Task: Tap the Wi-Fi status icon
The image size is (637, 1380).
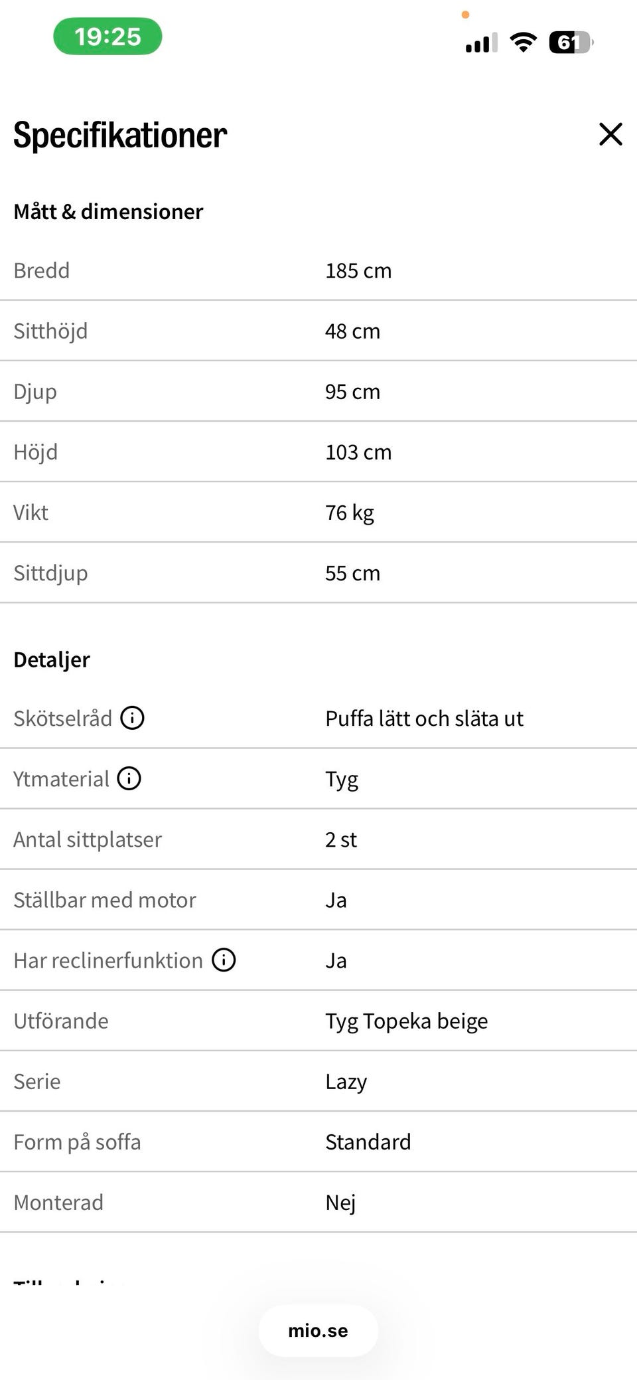Action: 523,43
